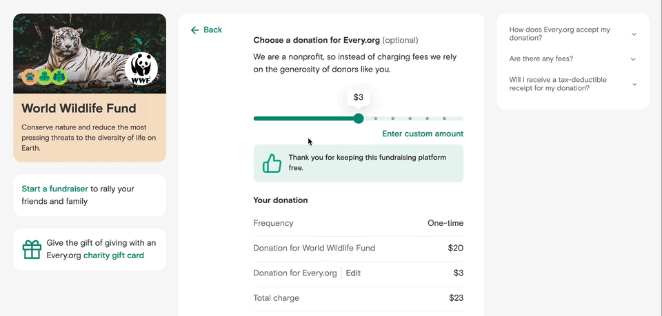Click the "Back" text label

point(213,30)
